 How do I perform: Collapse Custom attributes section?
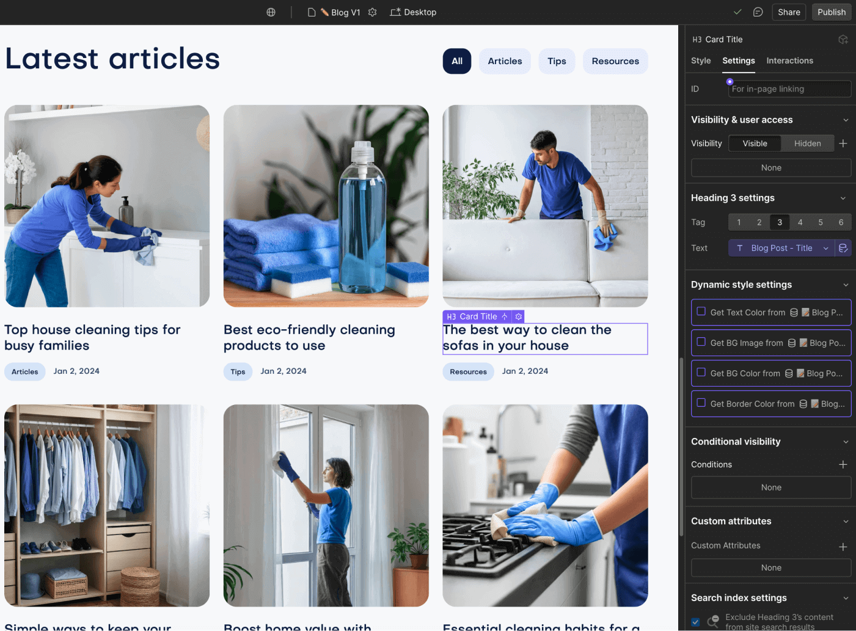pyautogui.click(x=846, y=522)
